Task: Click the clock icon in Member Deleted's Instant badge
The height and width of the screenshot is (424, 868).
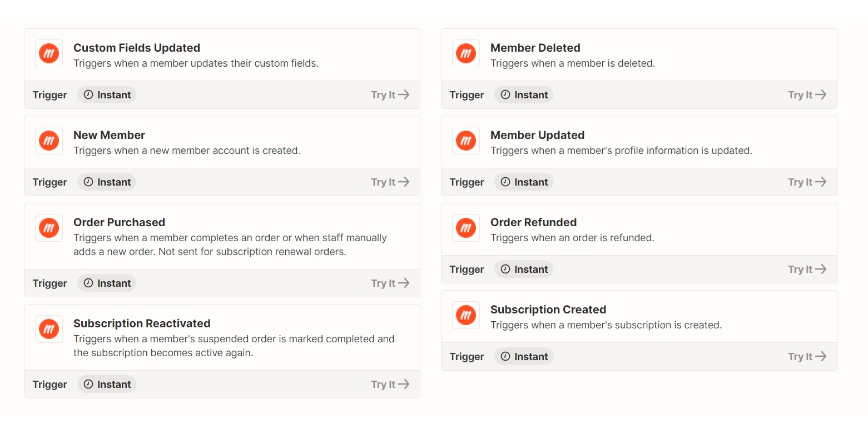Action: pos(505,94)
